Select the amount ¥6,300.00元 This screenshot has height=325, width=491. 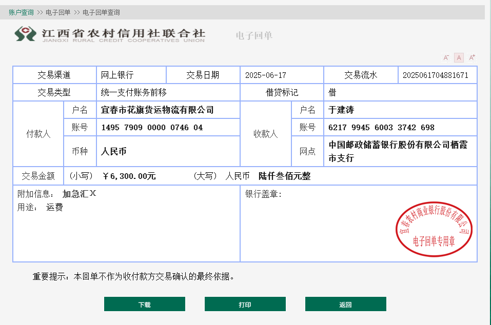pos(129,176)
